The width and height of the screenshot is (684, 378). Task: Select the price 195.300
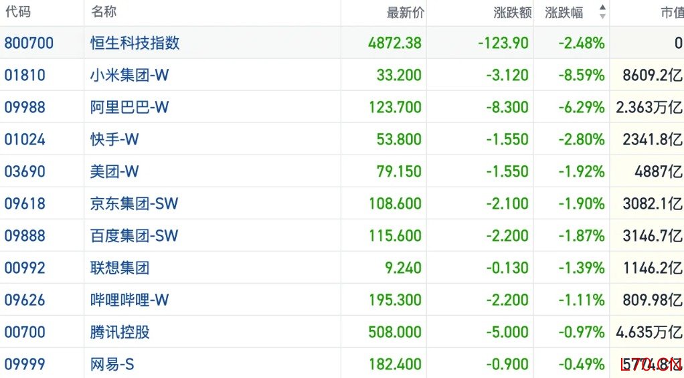pos(396,300)
